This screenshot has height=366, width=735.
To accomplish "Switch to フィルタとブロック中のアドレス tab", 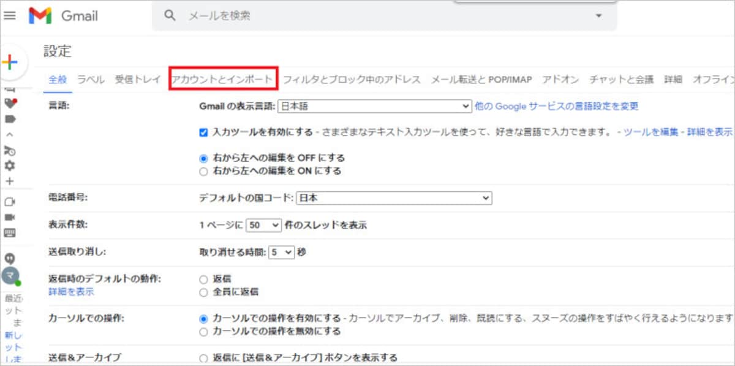I will pyautogui.click(x=352, y=79).
